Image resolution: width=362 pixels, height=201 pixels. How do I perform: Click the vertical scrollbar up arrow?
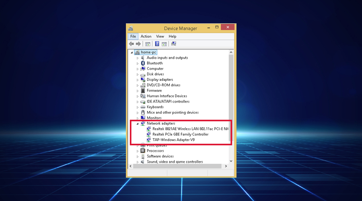point(231,52)
